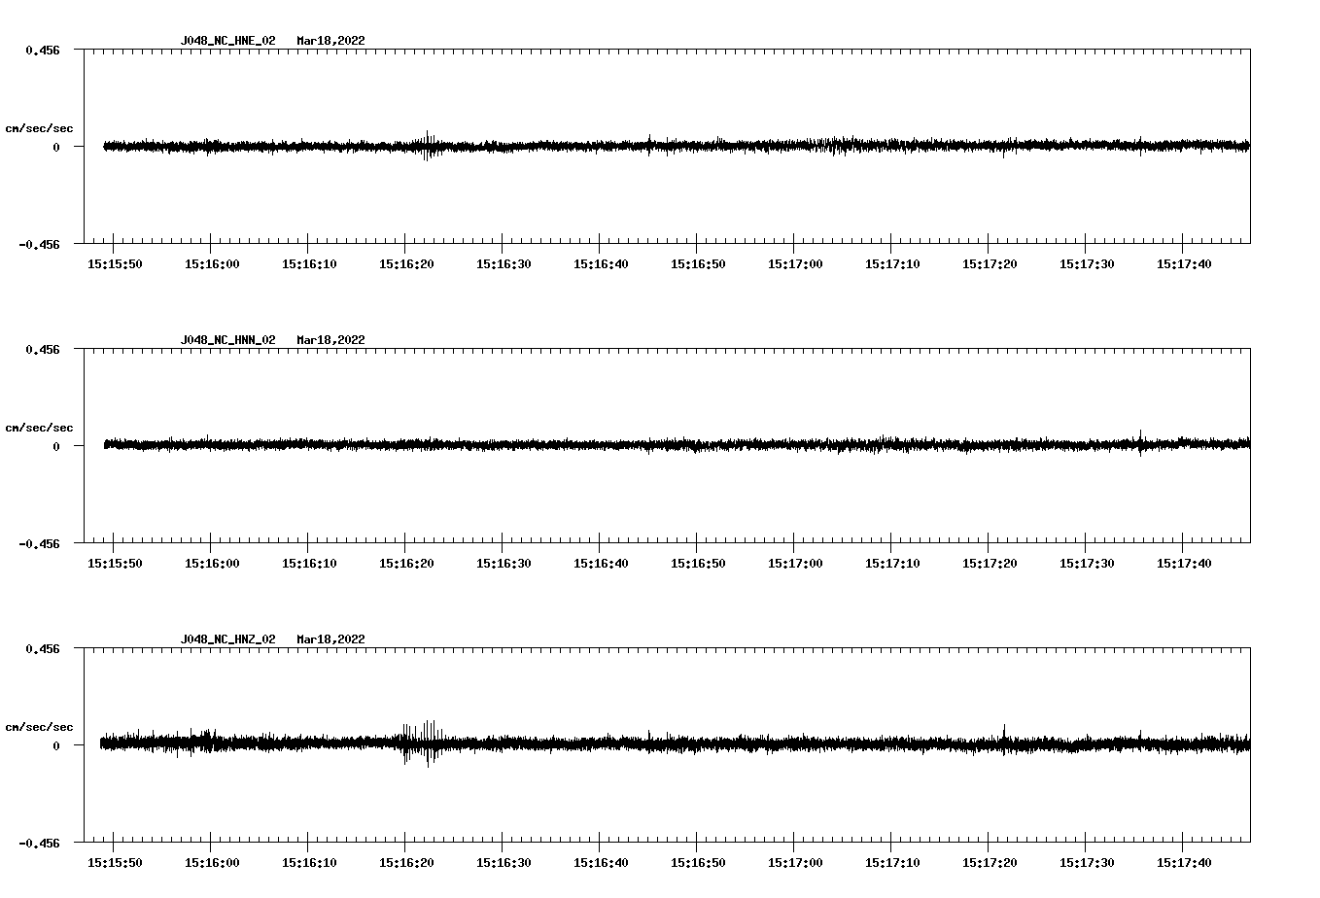Click the spike near 15:16:22 on HNE trace
The width and height of the screenshot is (1320, 898).
427,146
